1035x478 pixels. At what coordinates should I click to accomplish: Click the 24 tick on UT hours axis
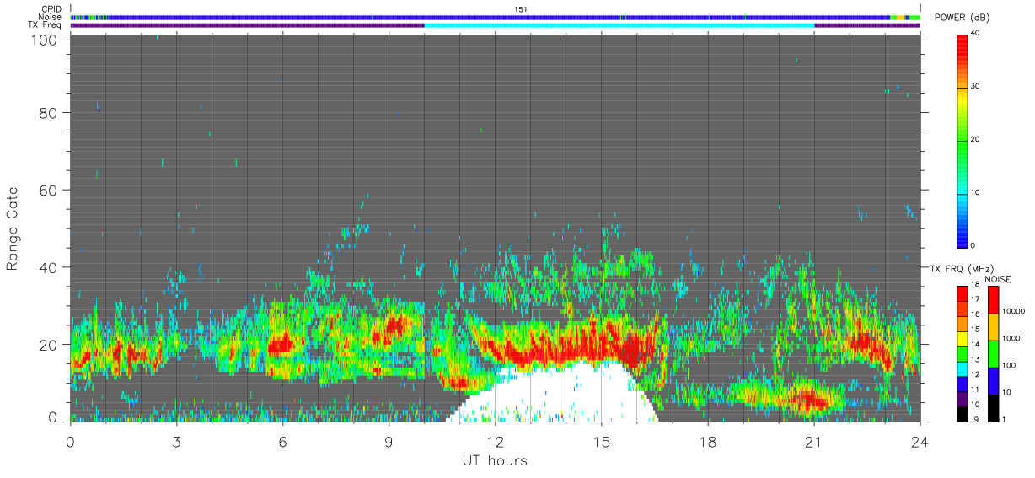pos(920,442)
